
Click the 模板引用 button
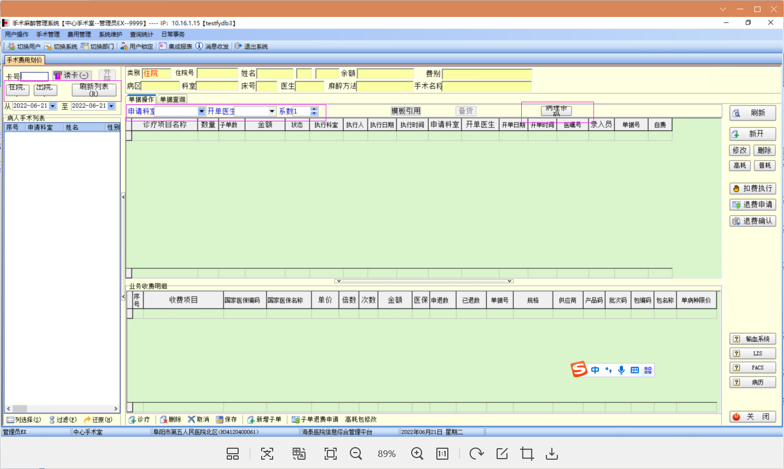(406, 111)
